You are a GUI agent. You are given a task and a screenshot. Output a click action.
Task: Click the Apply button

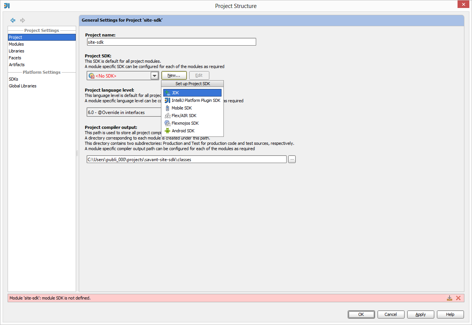click(x=421, y=314)
